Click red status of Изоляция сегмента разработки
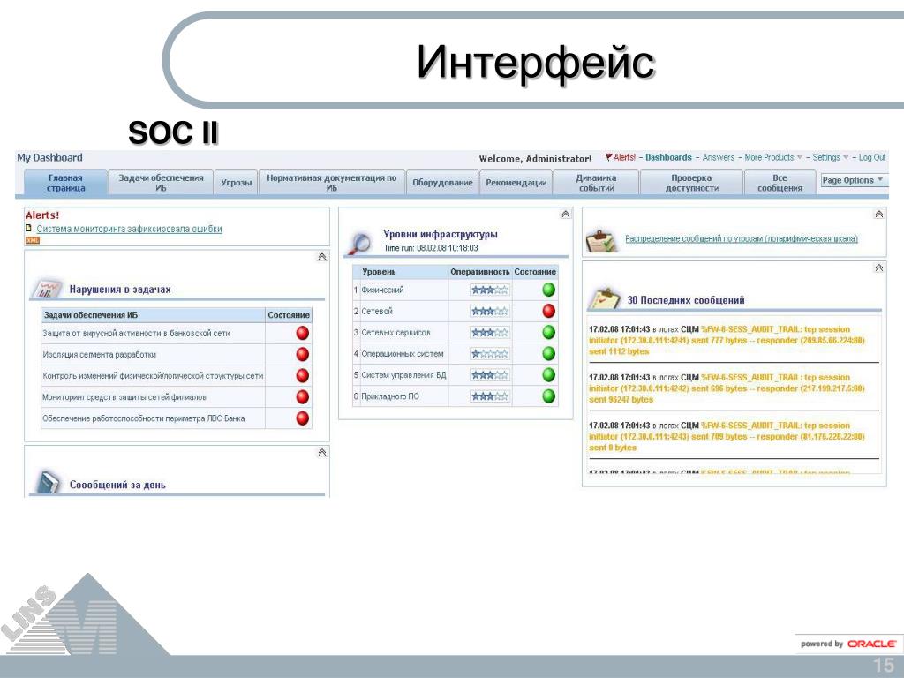904x678 pixels. point(302,354)
